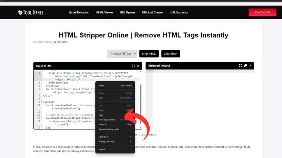Choose Emoji from the context menu
The height and width of the screenshot is (158, 282).
point(115,86)
